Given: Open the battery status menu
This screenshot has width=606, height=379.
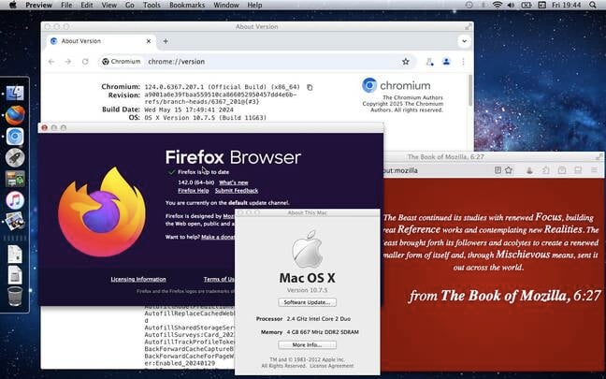Looking at the screenshot, I should click(x=526, y=5).
